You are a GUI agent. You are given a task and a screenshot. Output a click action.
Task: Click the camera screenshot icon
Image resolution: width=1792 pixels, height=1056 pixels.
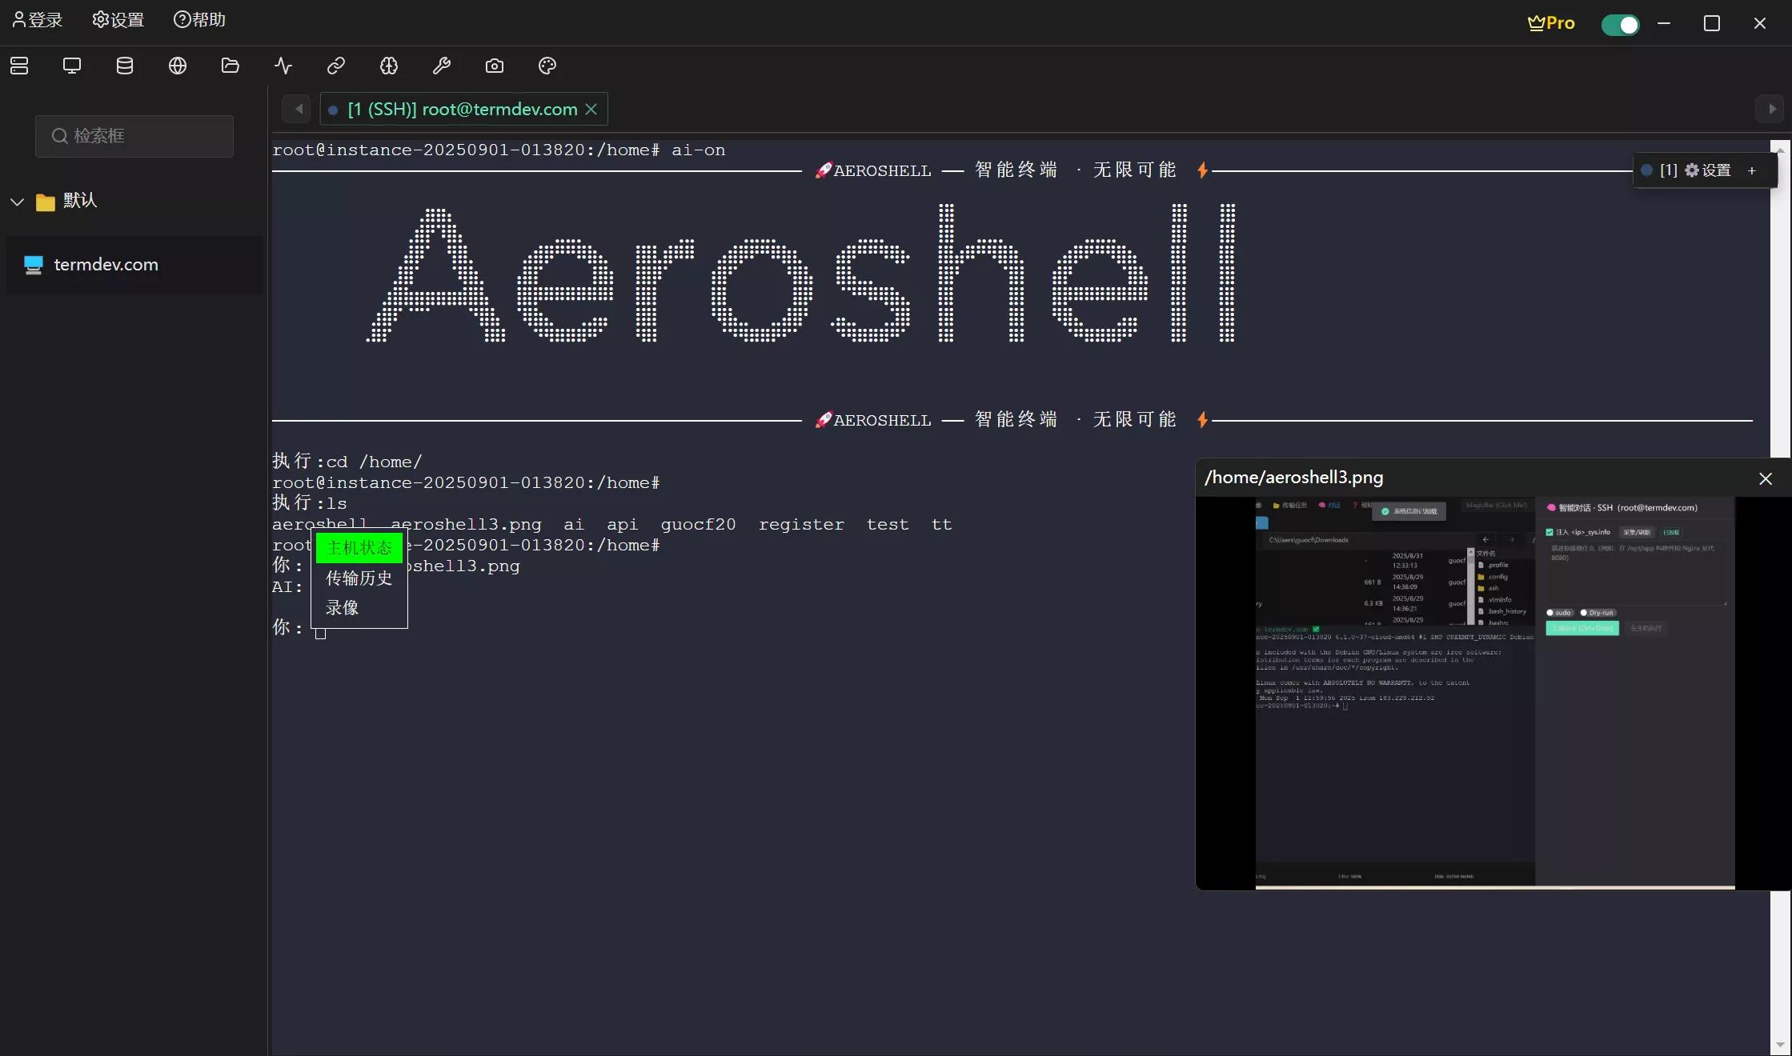(x=495, y=66)
